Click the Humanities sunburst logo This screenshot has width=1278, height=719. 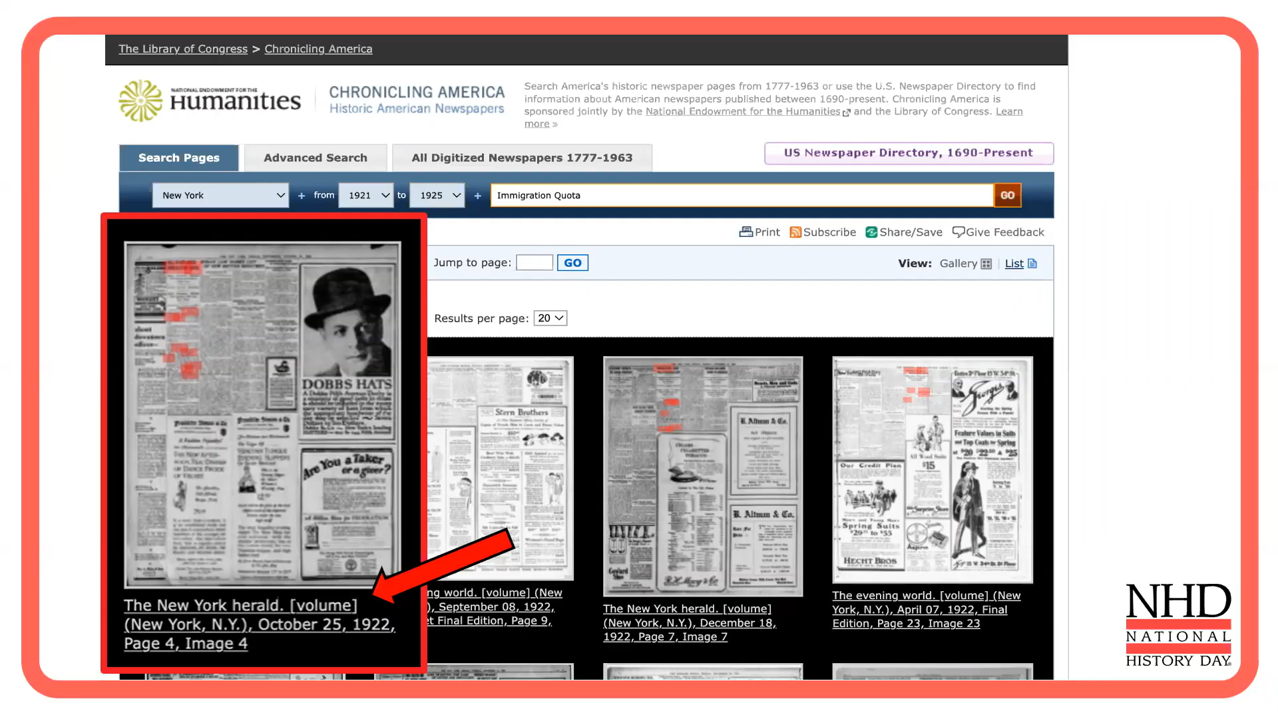coord(140,101)
